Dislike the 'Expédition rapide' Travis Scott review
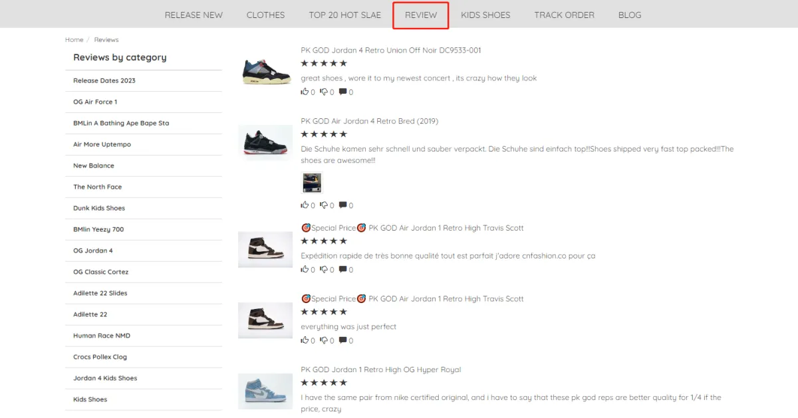798x418 pixels. click(x=325, y=270)
